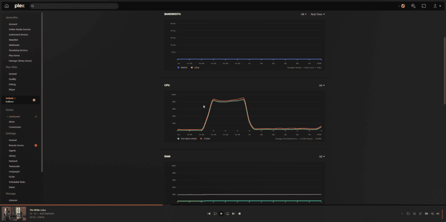This screenshot has width=446, height=222.
Task: Open the CPU chart All dropdown
Action: pos(321,85)
